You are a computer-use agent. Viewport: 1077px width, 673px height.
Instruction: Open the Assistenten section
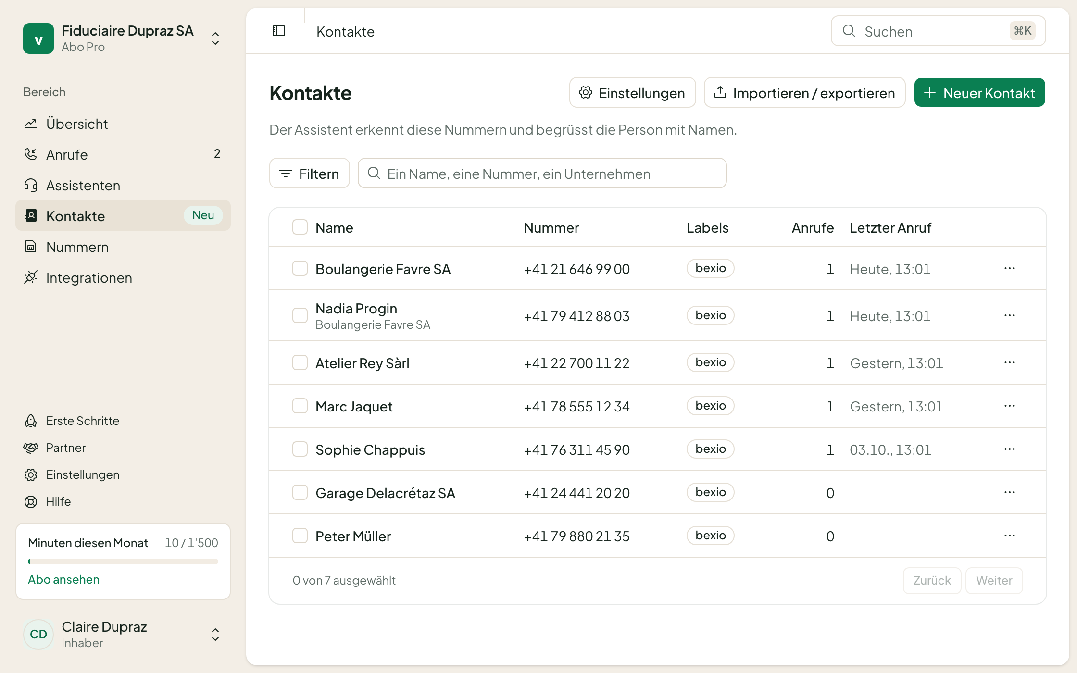[123, 185]
